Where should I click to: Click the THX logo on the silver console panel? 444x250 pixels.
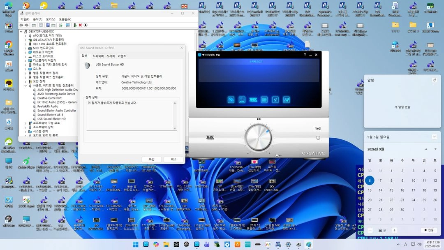pyautogui.click(x=210, y=137)
